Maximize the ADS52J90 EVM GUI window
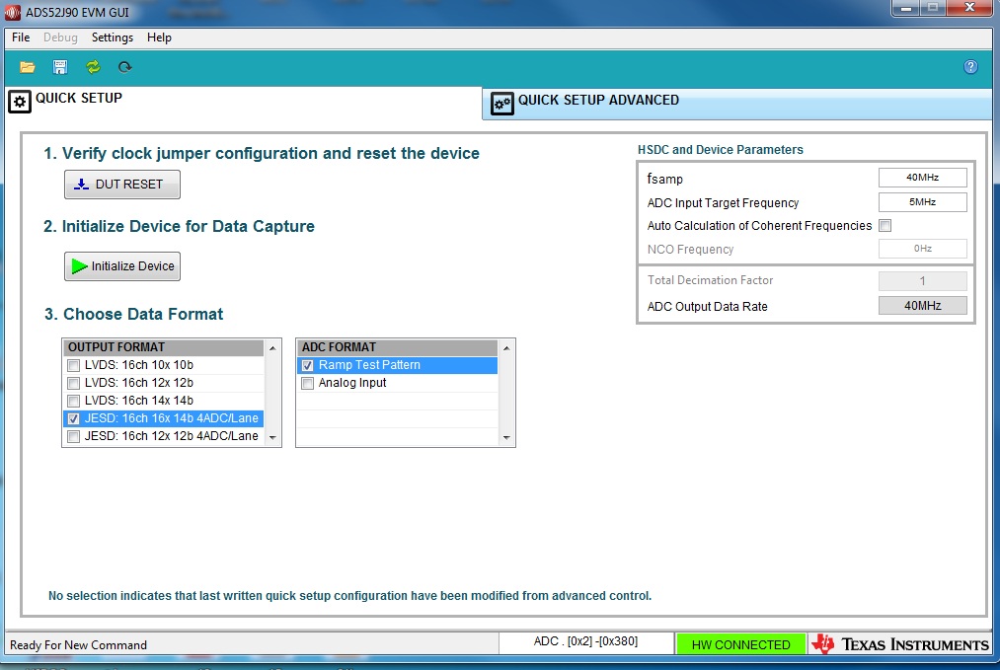Image resolution: width=1000 pixels, height=670 pixels. [x=933, y=8]
